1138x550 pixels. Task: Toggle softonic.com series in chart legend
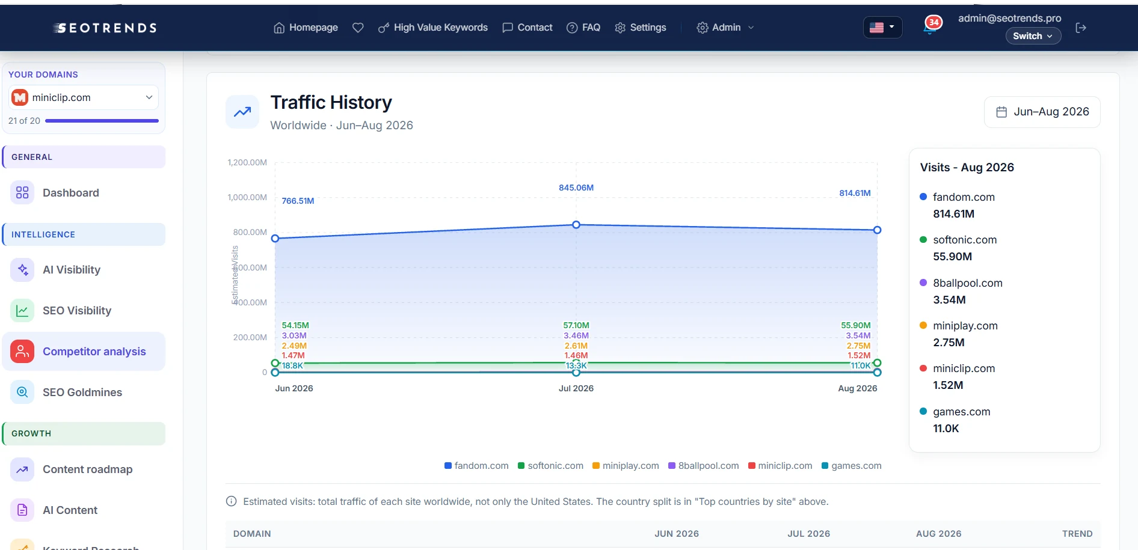550,466
